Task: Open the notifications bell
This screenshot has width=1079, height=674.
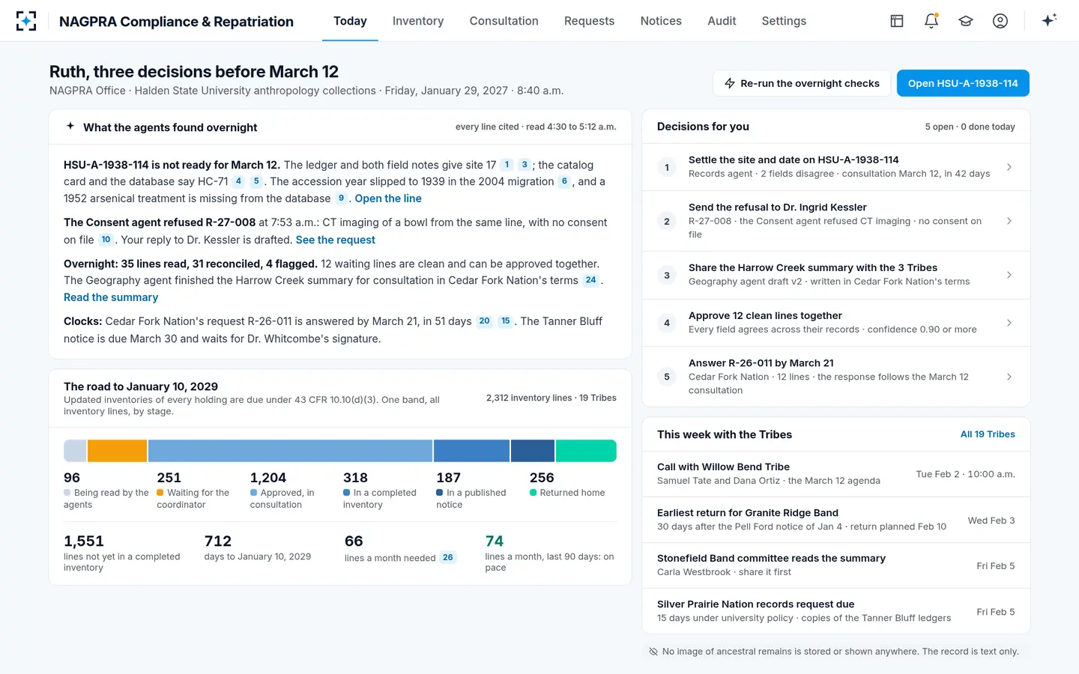Action: 931,21
